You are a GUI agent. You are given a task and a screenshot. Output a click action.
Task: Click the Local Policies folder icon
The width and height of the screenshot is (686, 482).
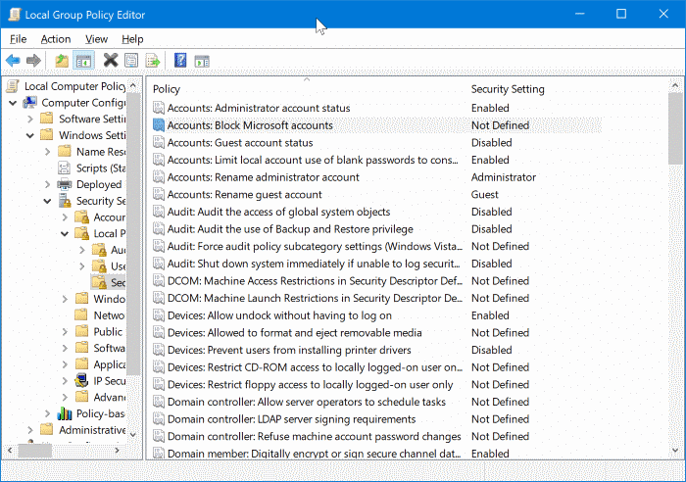(x=81, y=233)
